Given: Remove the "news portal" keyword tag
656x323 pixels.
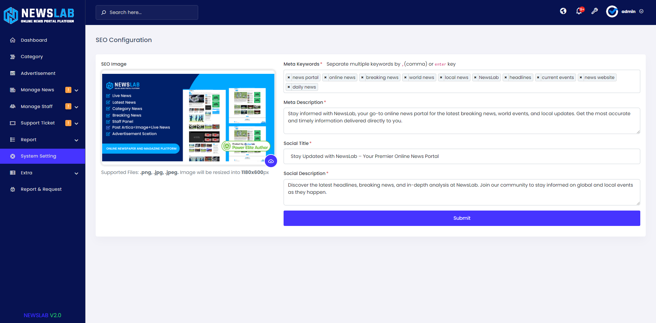Looking at the screenshot, I should 289,77.
